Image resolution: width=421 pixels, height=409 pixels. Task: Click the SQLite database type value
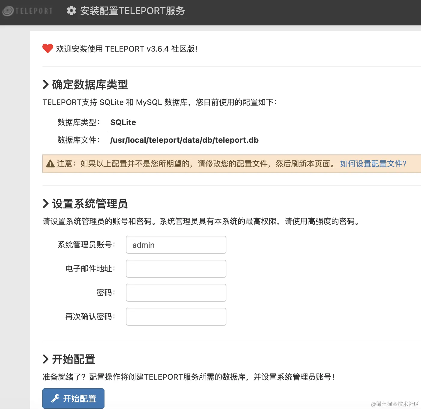click(123, 122)
